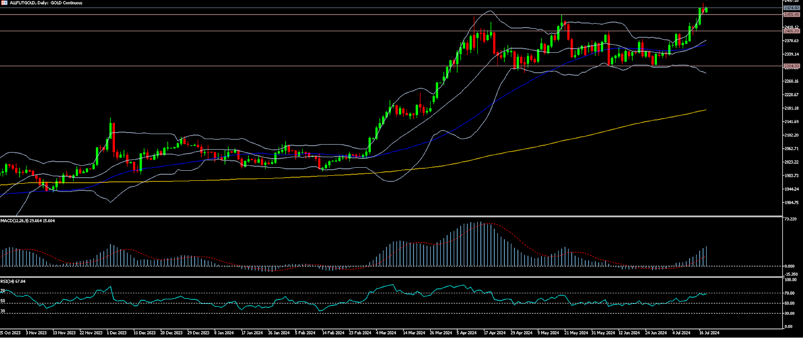Click the 23 Feb 2024 date label
The image size is (803, 338).
(360, 333)
